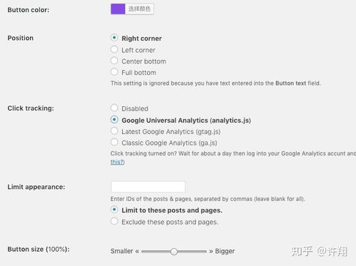Click the Exclude these posts label text
The height and width of the screenshot is (266, 356).
pos(170,222)
